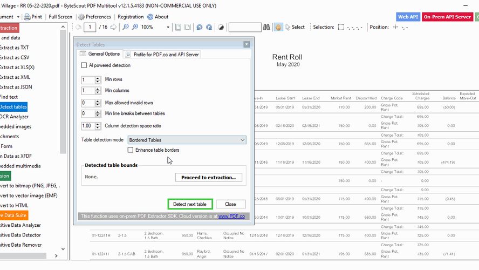Decrease Min rows value

point(98,82)
